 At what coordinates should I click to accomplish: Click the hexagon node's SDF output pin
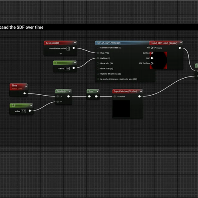point(152,58)
